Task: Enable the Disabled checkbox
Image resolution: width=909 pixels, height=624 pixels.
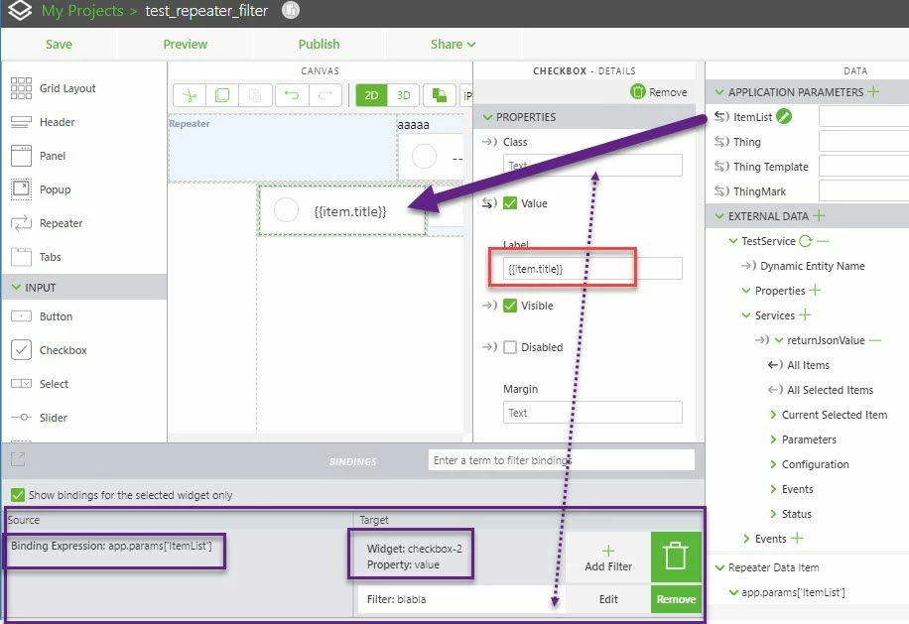Action: pos(510,347)
